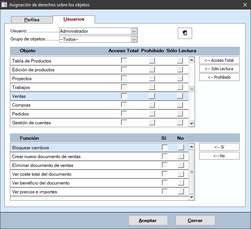Image resolution: width=251 pixels, height=229 pixels.
Task: Click the window icon in title bar
Action: point(4,5)
